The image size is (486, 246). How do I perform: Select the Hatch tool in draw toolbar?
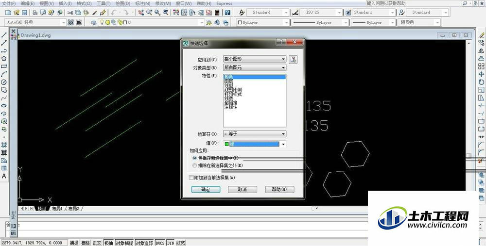pos(4,145)
